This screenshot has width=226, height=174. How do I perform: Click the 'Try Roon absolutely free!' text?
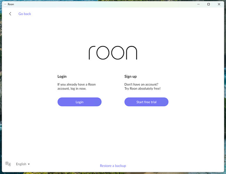(x=142, y=88)
